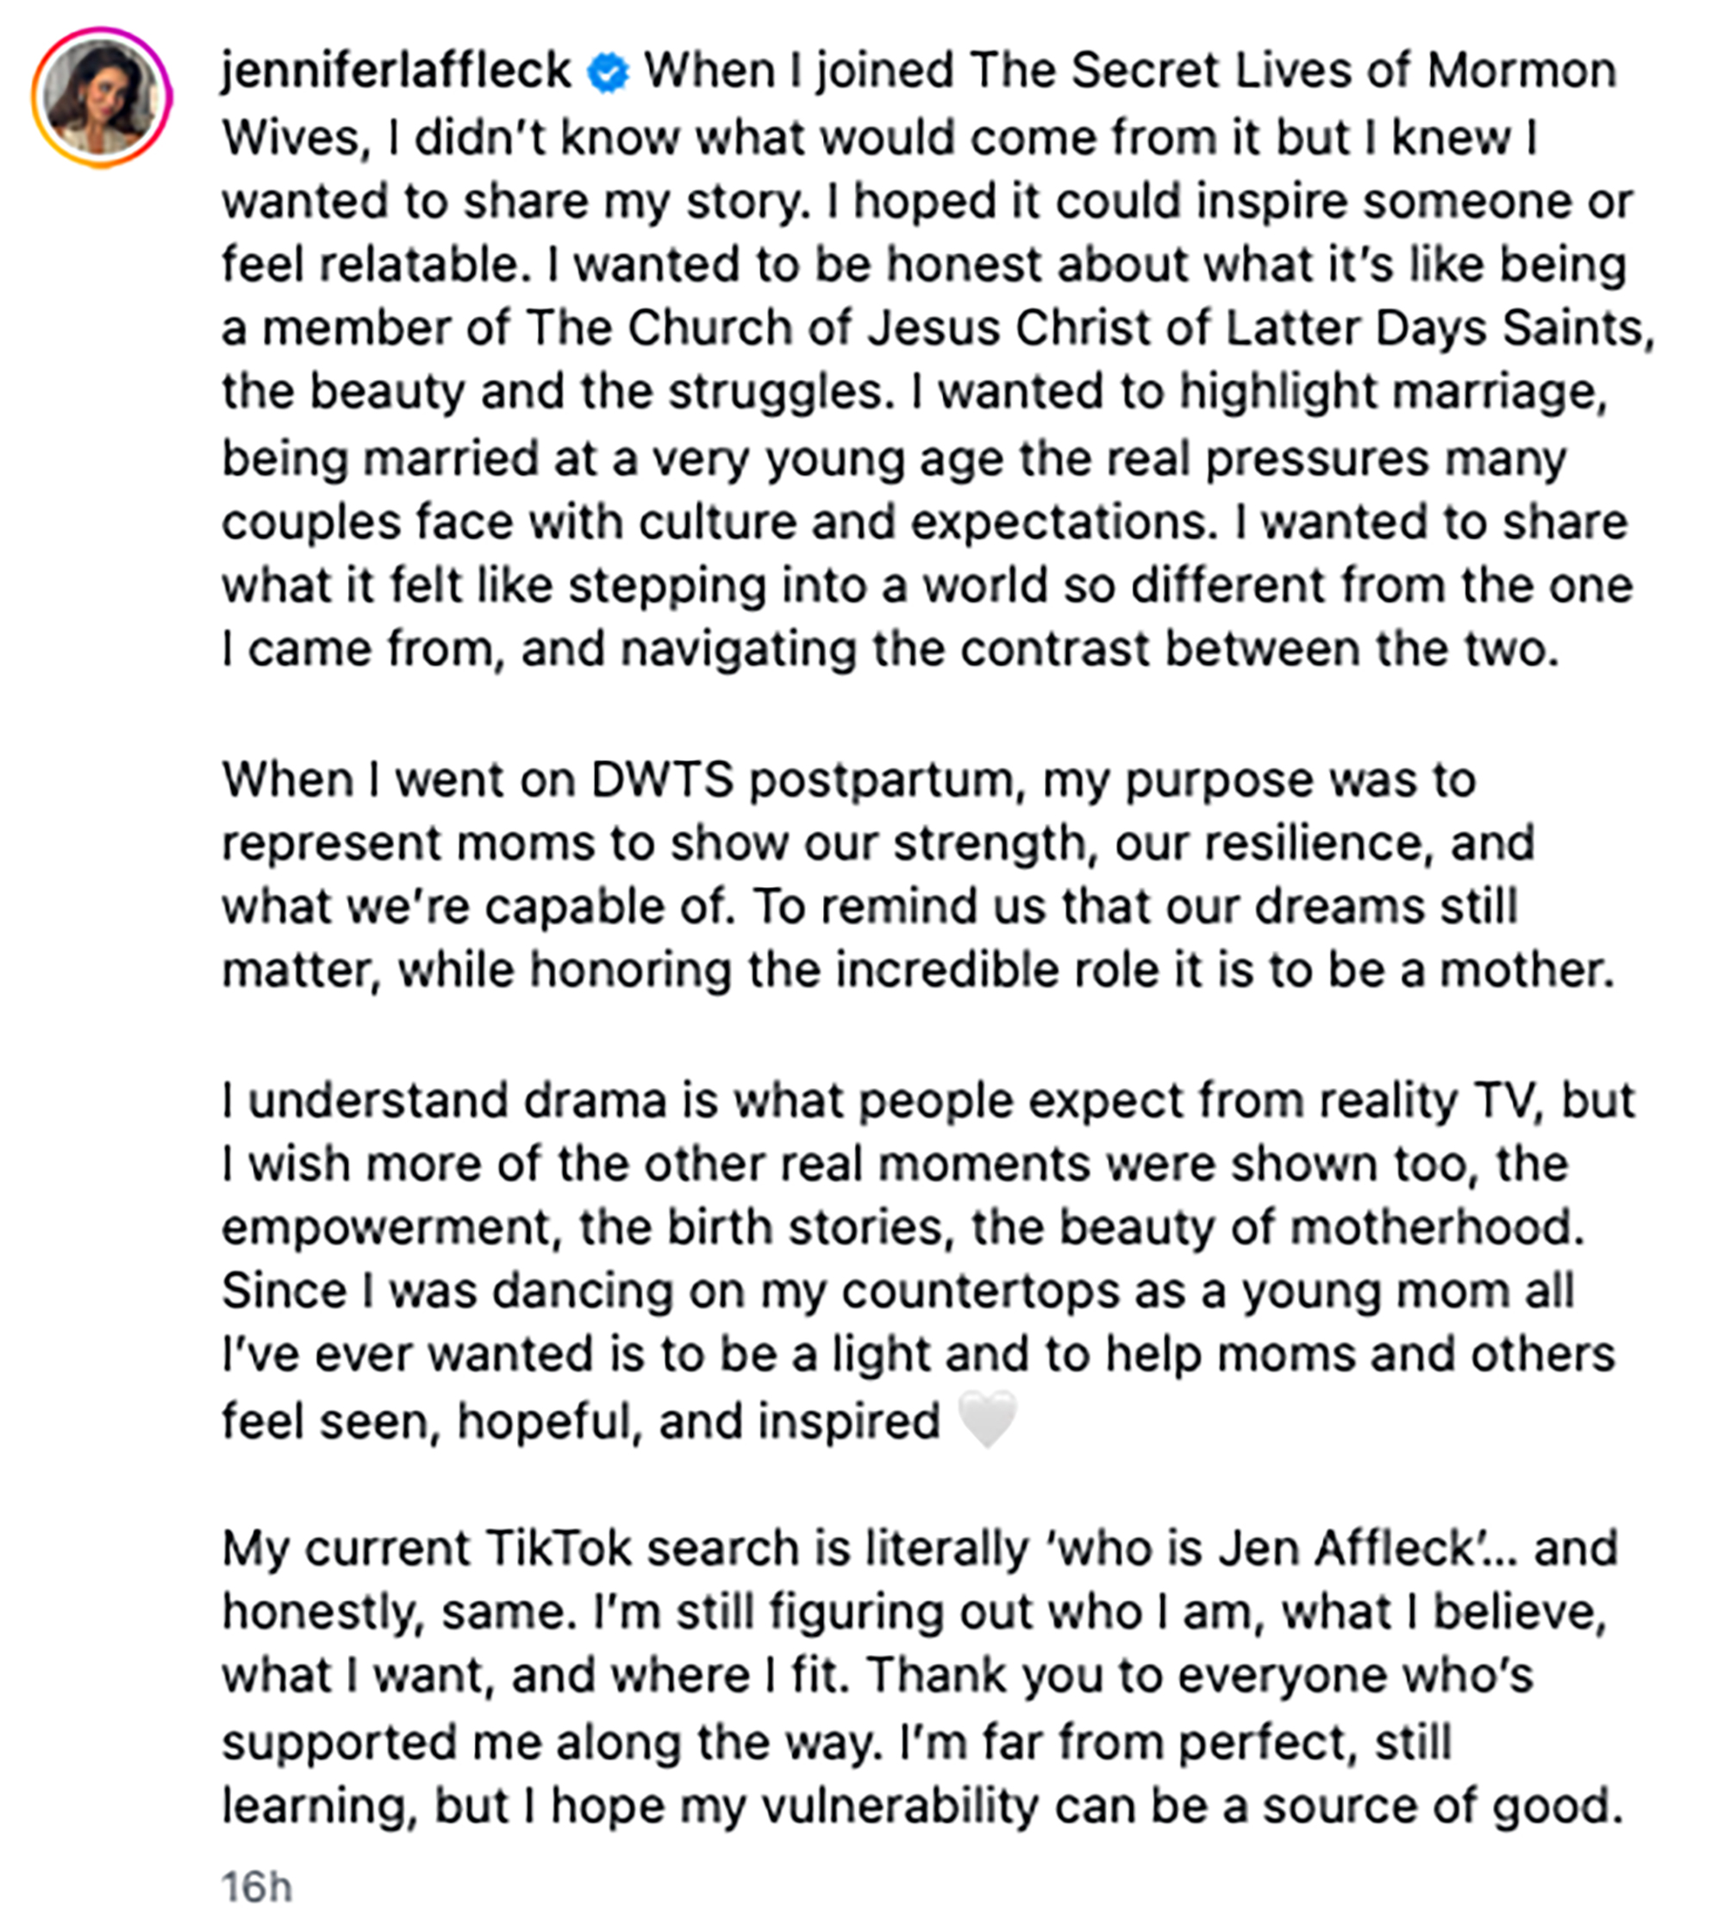Open jenniferlaffleck's profile picture story
The image size is (1724, 1918).
(x=102, y=97)
